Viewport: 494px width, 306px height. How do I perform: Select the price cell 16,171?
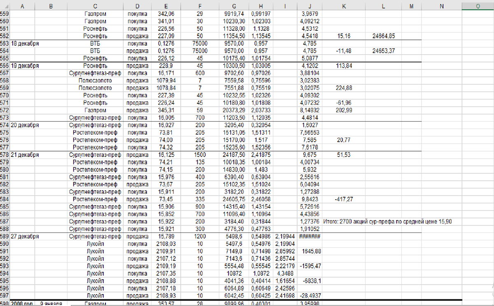tap(165, 73)
